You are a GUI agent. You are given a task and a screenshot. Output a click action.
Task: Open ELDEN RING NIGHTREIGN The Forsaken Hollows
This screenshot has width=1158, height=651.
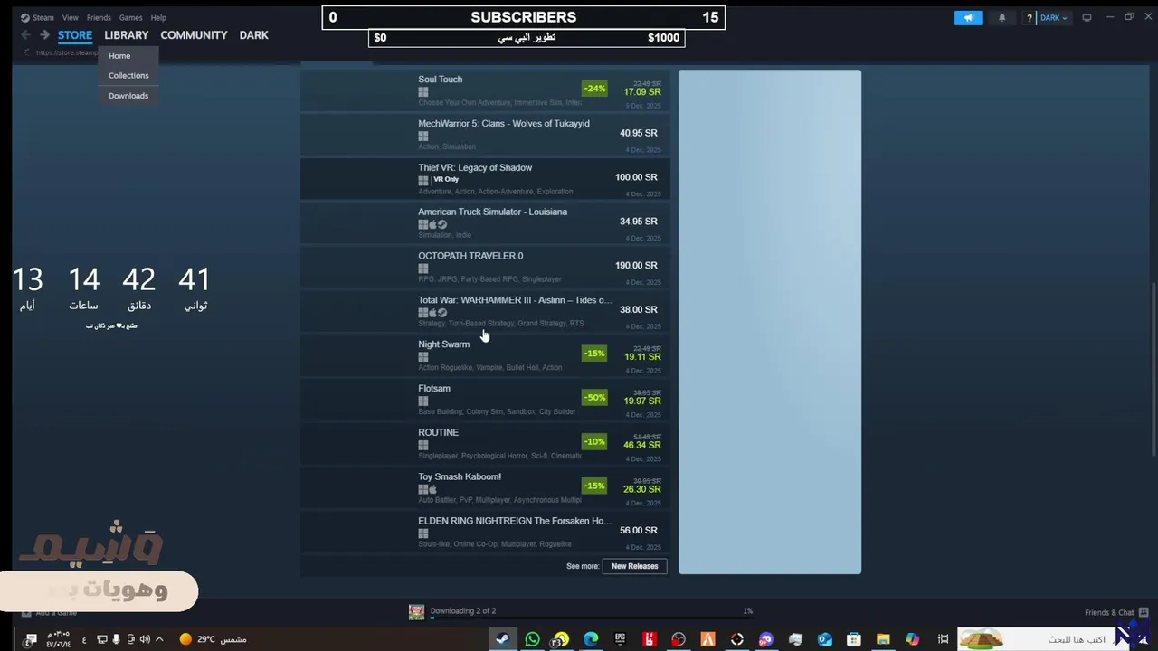pyautogui.click(x=485, y=532)
